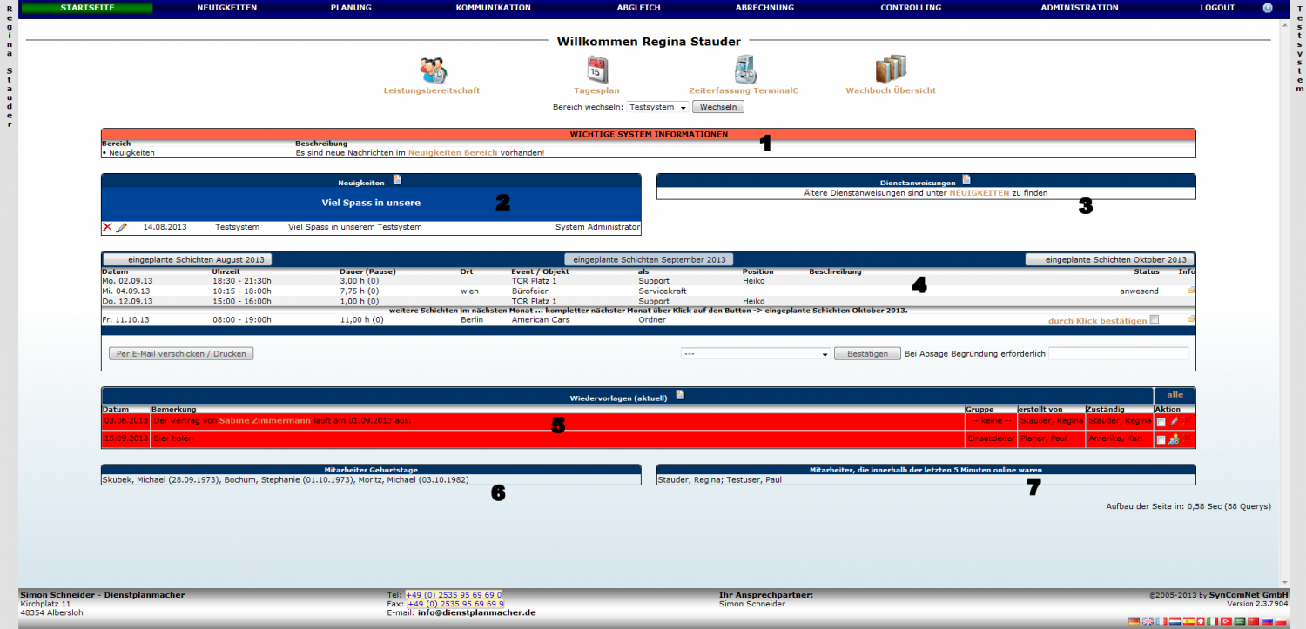Screen dimensions: 1306x629
Task: Open the Sabine Zimmermann link
Action: (x=265, y=421)
